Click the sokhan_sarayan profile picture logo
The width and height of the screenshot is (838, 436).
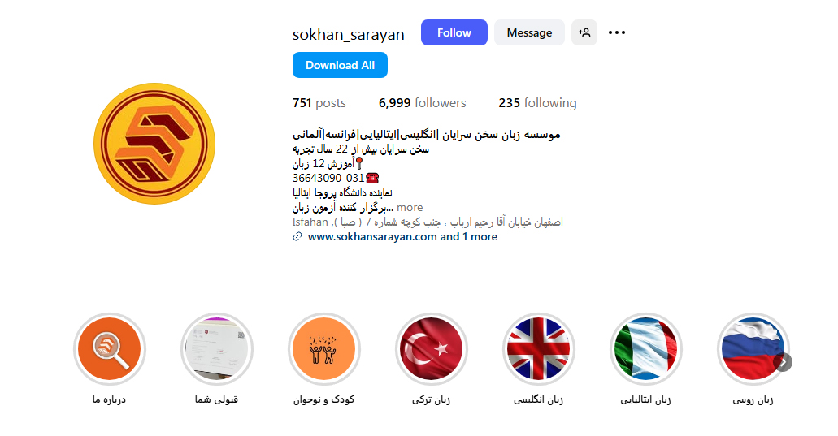154,144
